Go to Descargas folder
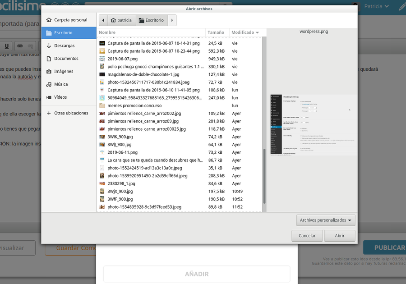406x284 pixels. [x=64, y=46]
